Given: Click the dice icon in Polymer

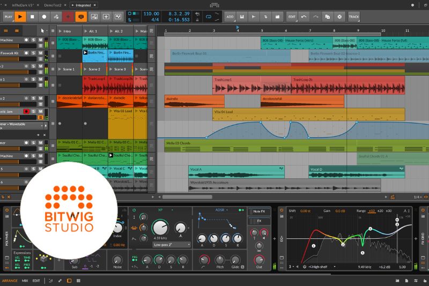Looking at the screenshot, I should [43, 258].
